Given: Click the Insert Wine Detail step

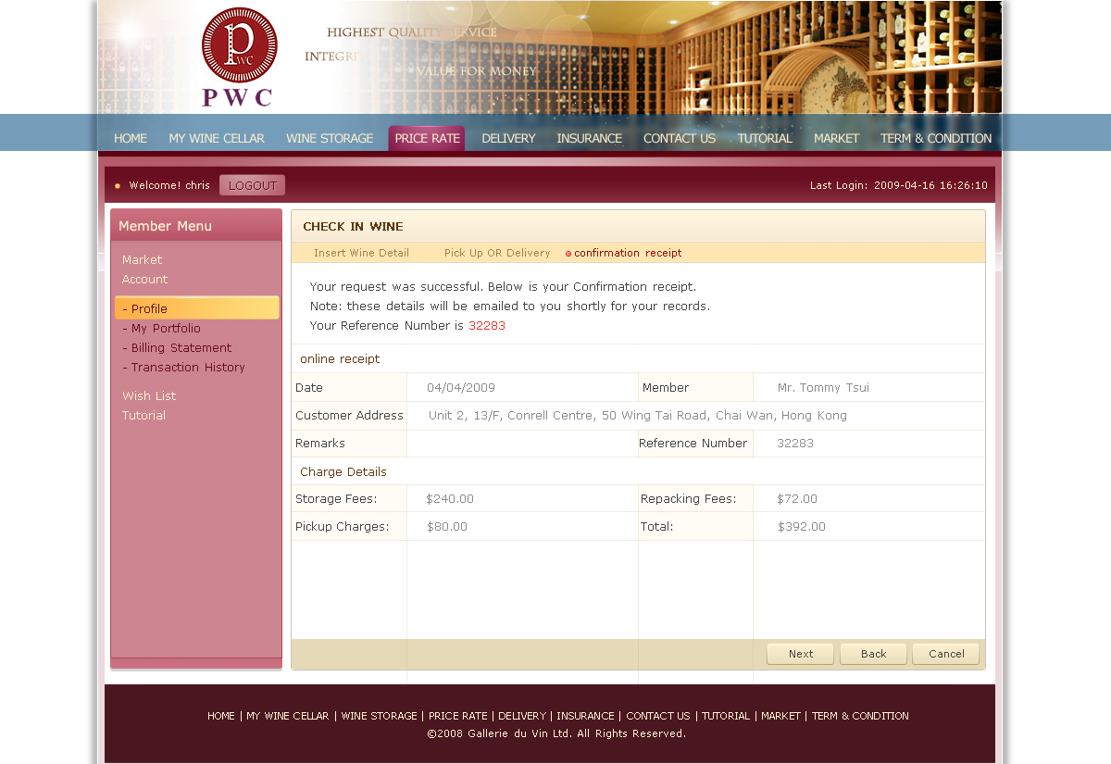Looking at the screenshot, I should [x=361, y=253].
